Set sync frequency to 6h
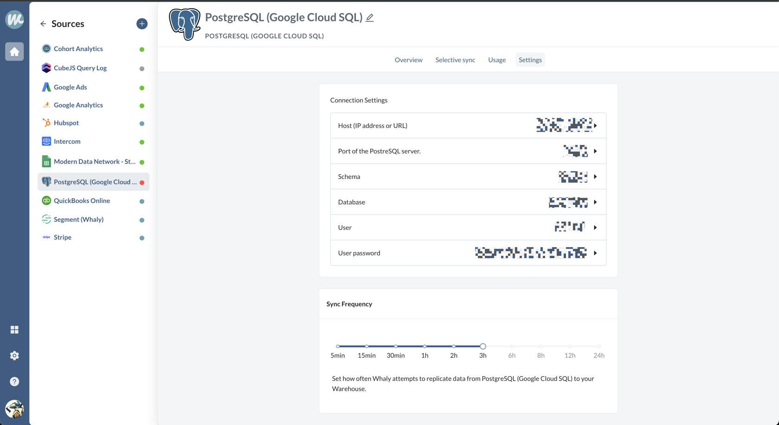Image resolution: width=779 pixels, height=425 pixels. click(x=512, y=346)
